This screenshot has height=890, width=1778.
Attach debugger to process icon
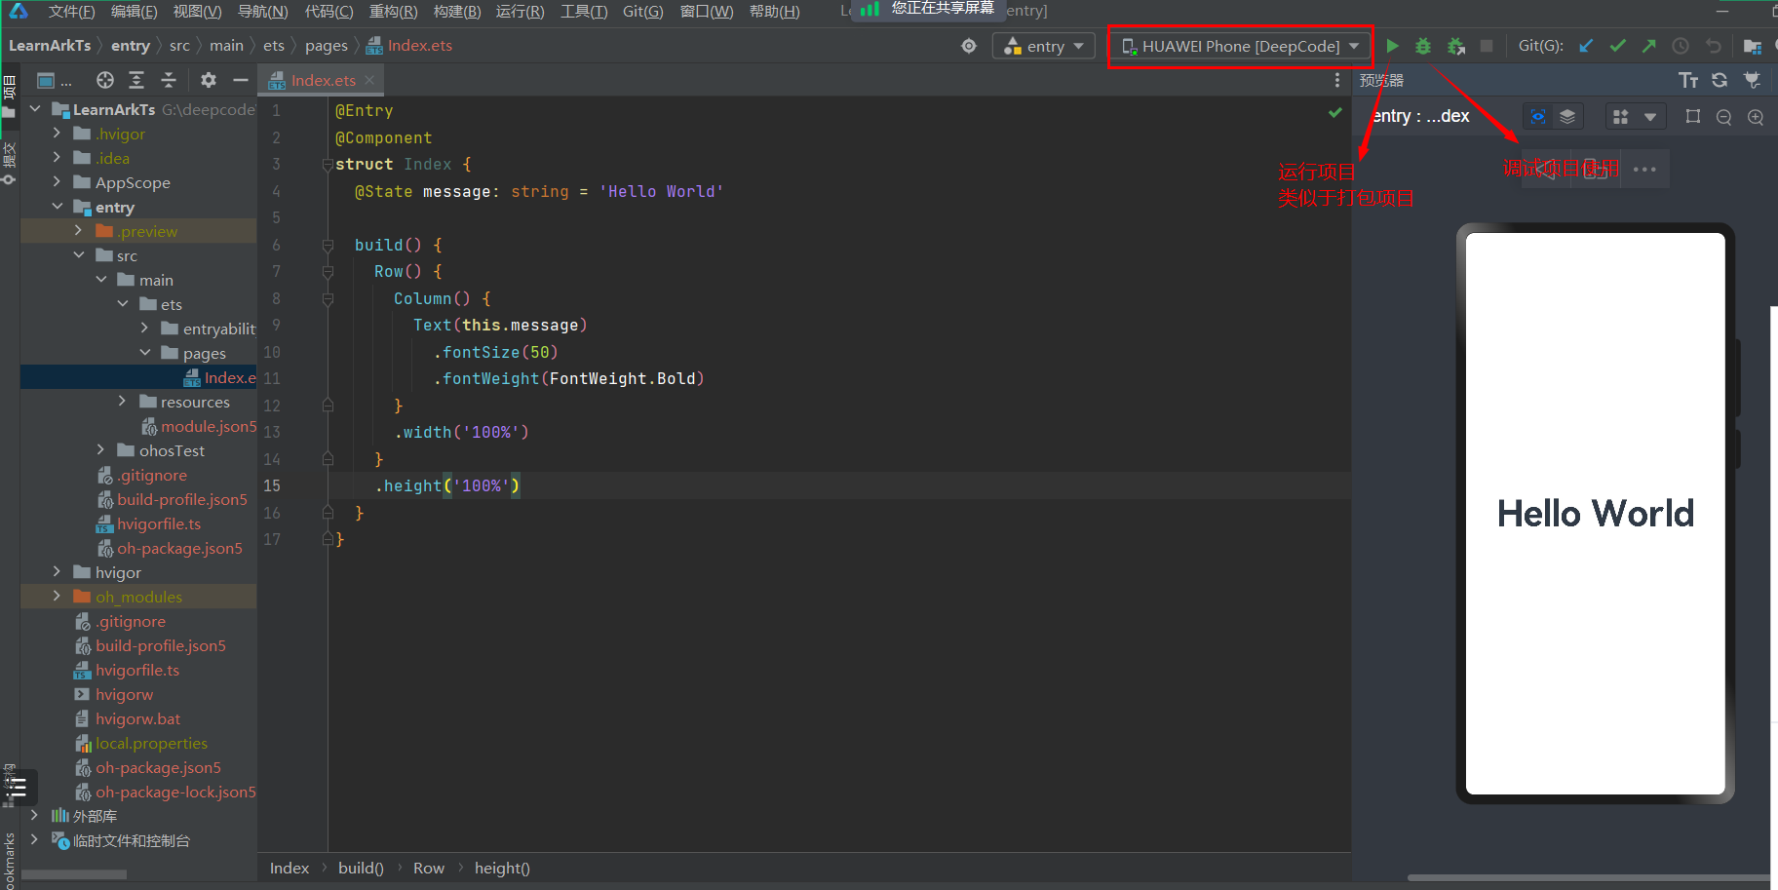pos(1456,46)
